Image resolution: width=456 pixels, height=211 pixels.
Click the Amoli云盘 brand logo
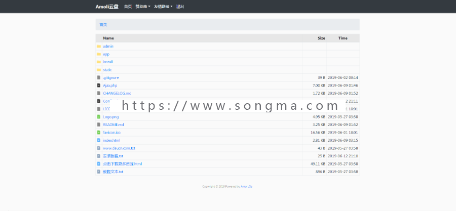pyautogui.click(x=107, y=7)
